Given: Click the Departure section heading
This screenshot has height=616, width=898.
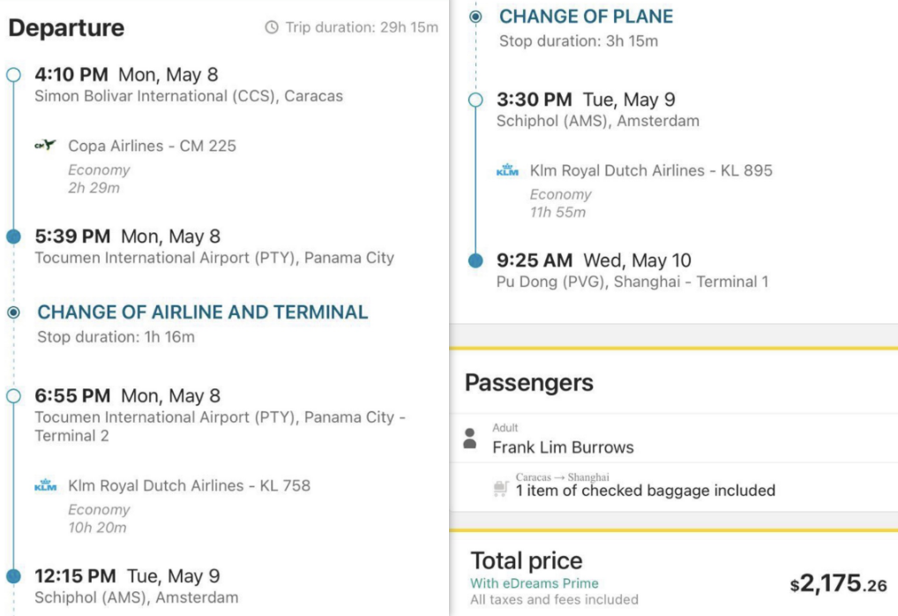Looking at the screenshot, I should [x=66, y=28].
